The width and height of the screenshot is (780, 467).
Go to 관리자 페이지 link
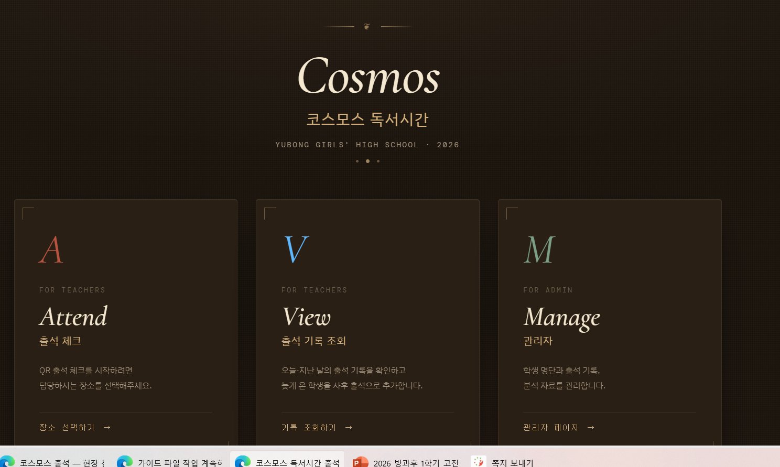(x=551, y=428)
